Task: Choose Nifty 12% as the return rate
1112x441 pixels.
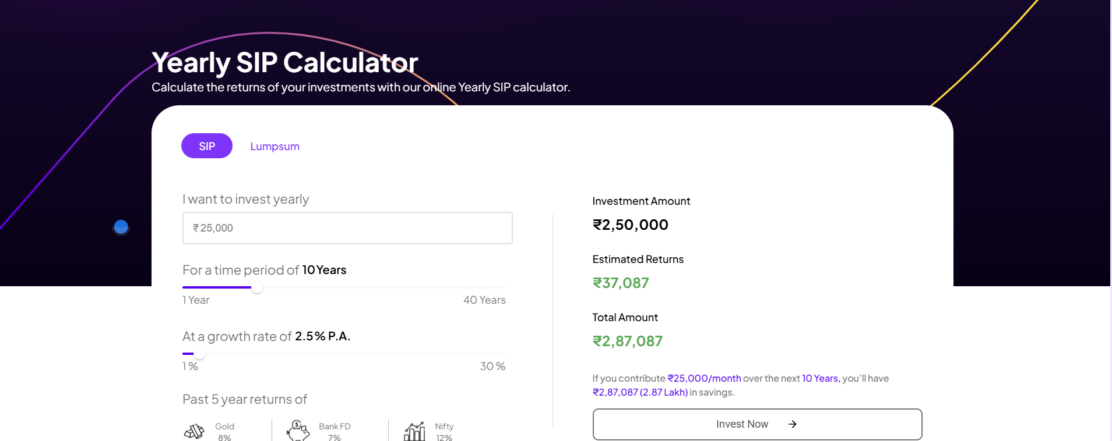Action: (444, 431)
